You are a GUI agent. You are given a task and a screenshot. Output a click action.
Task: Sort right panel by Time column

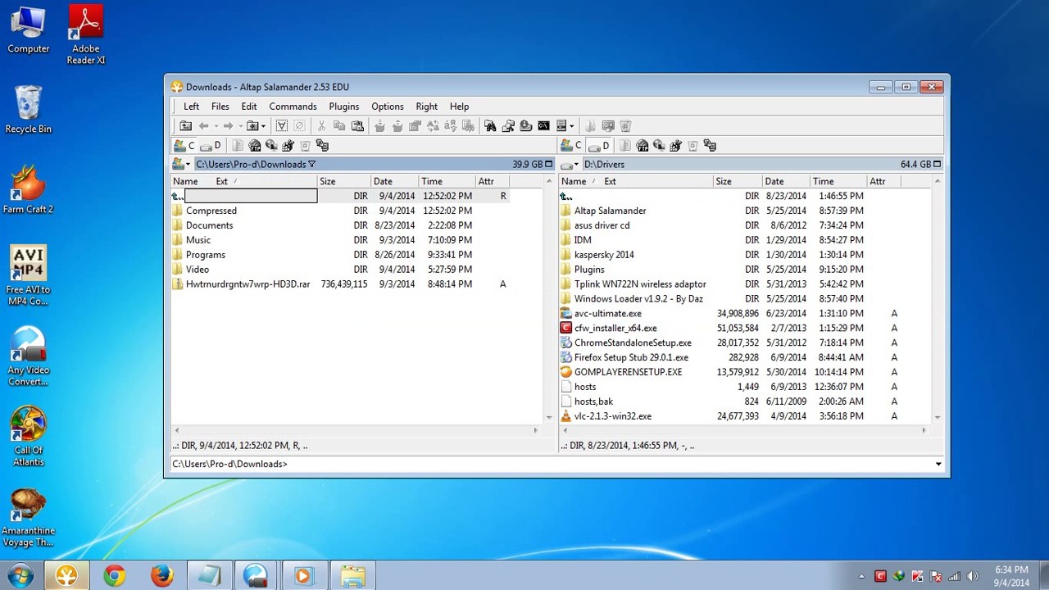(838, 182)
